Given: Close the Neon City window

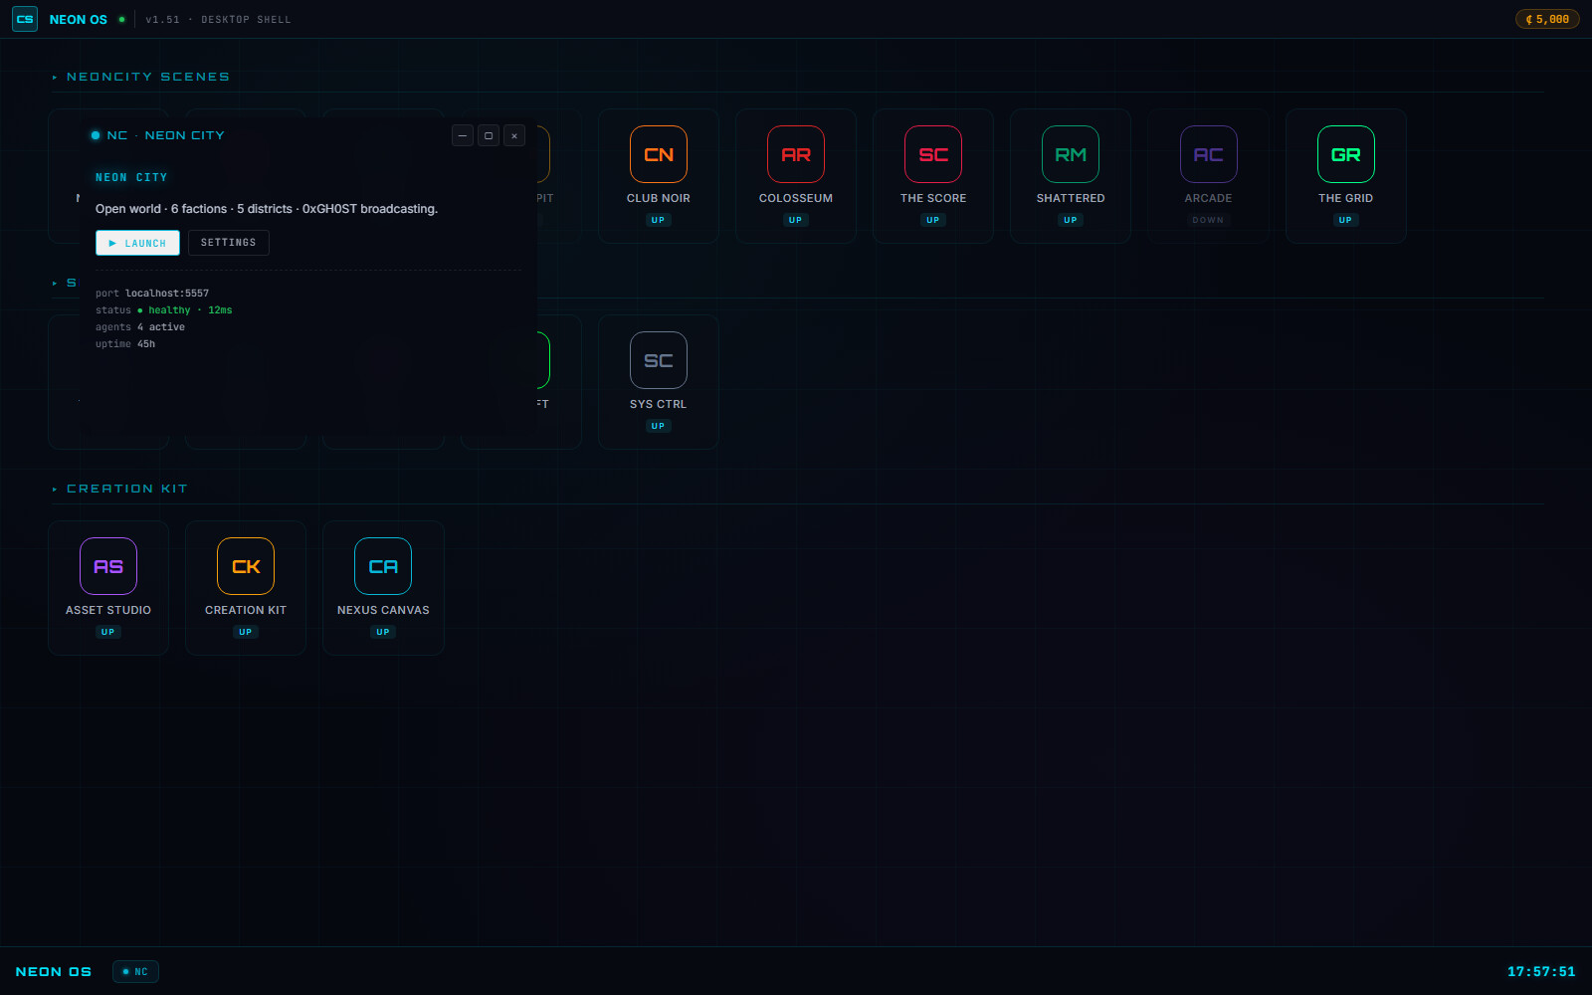Looking at the screenshot, I should [x=514, y=135].
